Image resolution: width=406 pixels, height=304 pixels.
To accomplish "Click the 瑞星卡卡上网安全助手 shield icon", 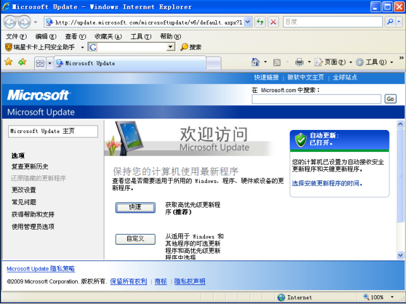I will click(9, 47).
